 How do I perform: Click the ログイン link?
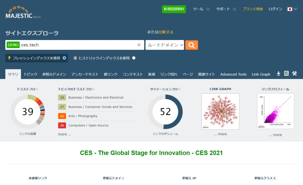coord(275,9)
